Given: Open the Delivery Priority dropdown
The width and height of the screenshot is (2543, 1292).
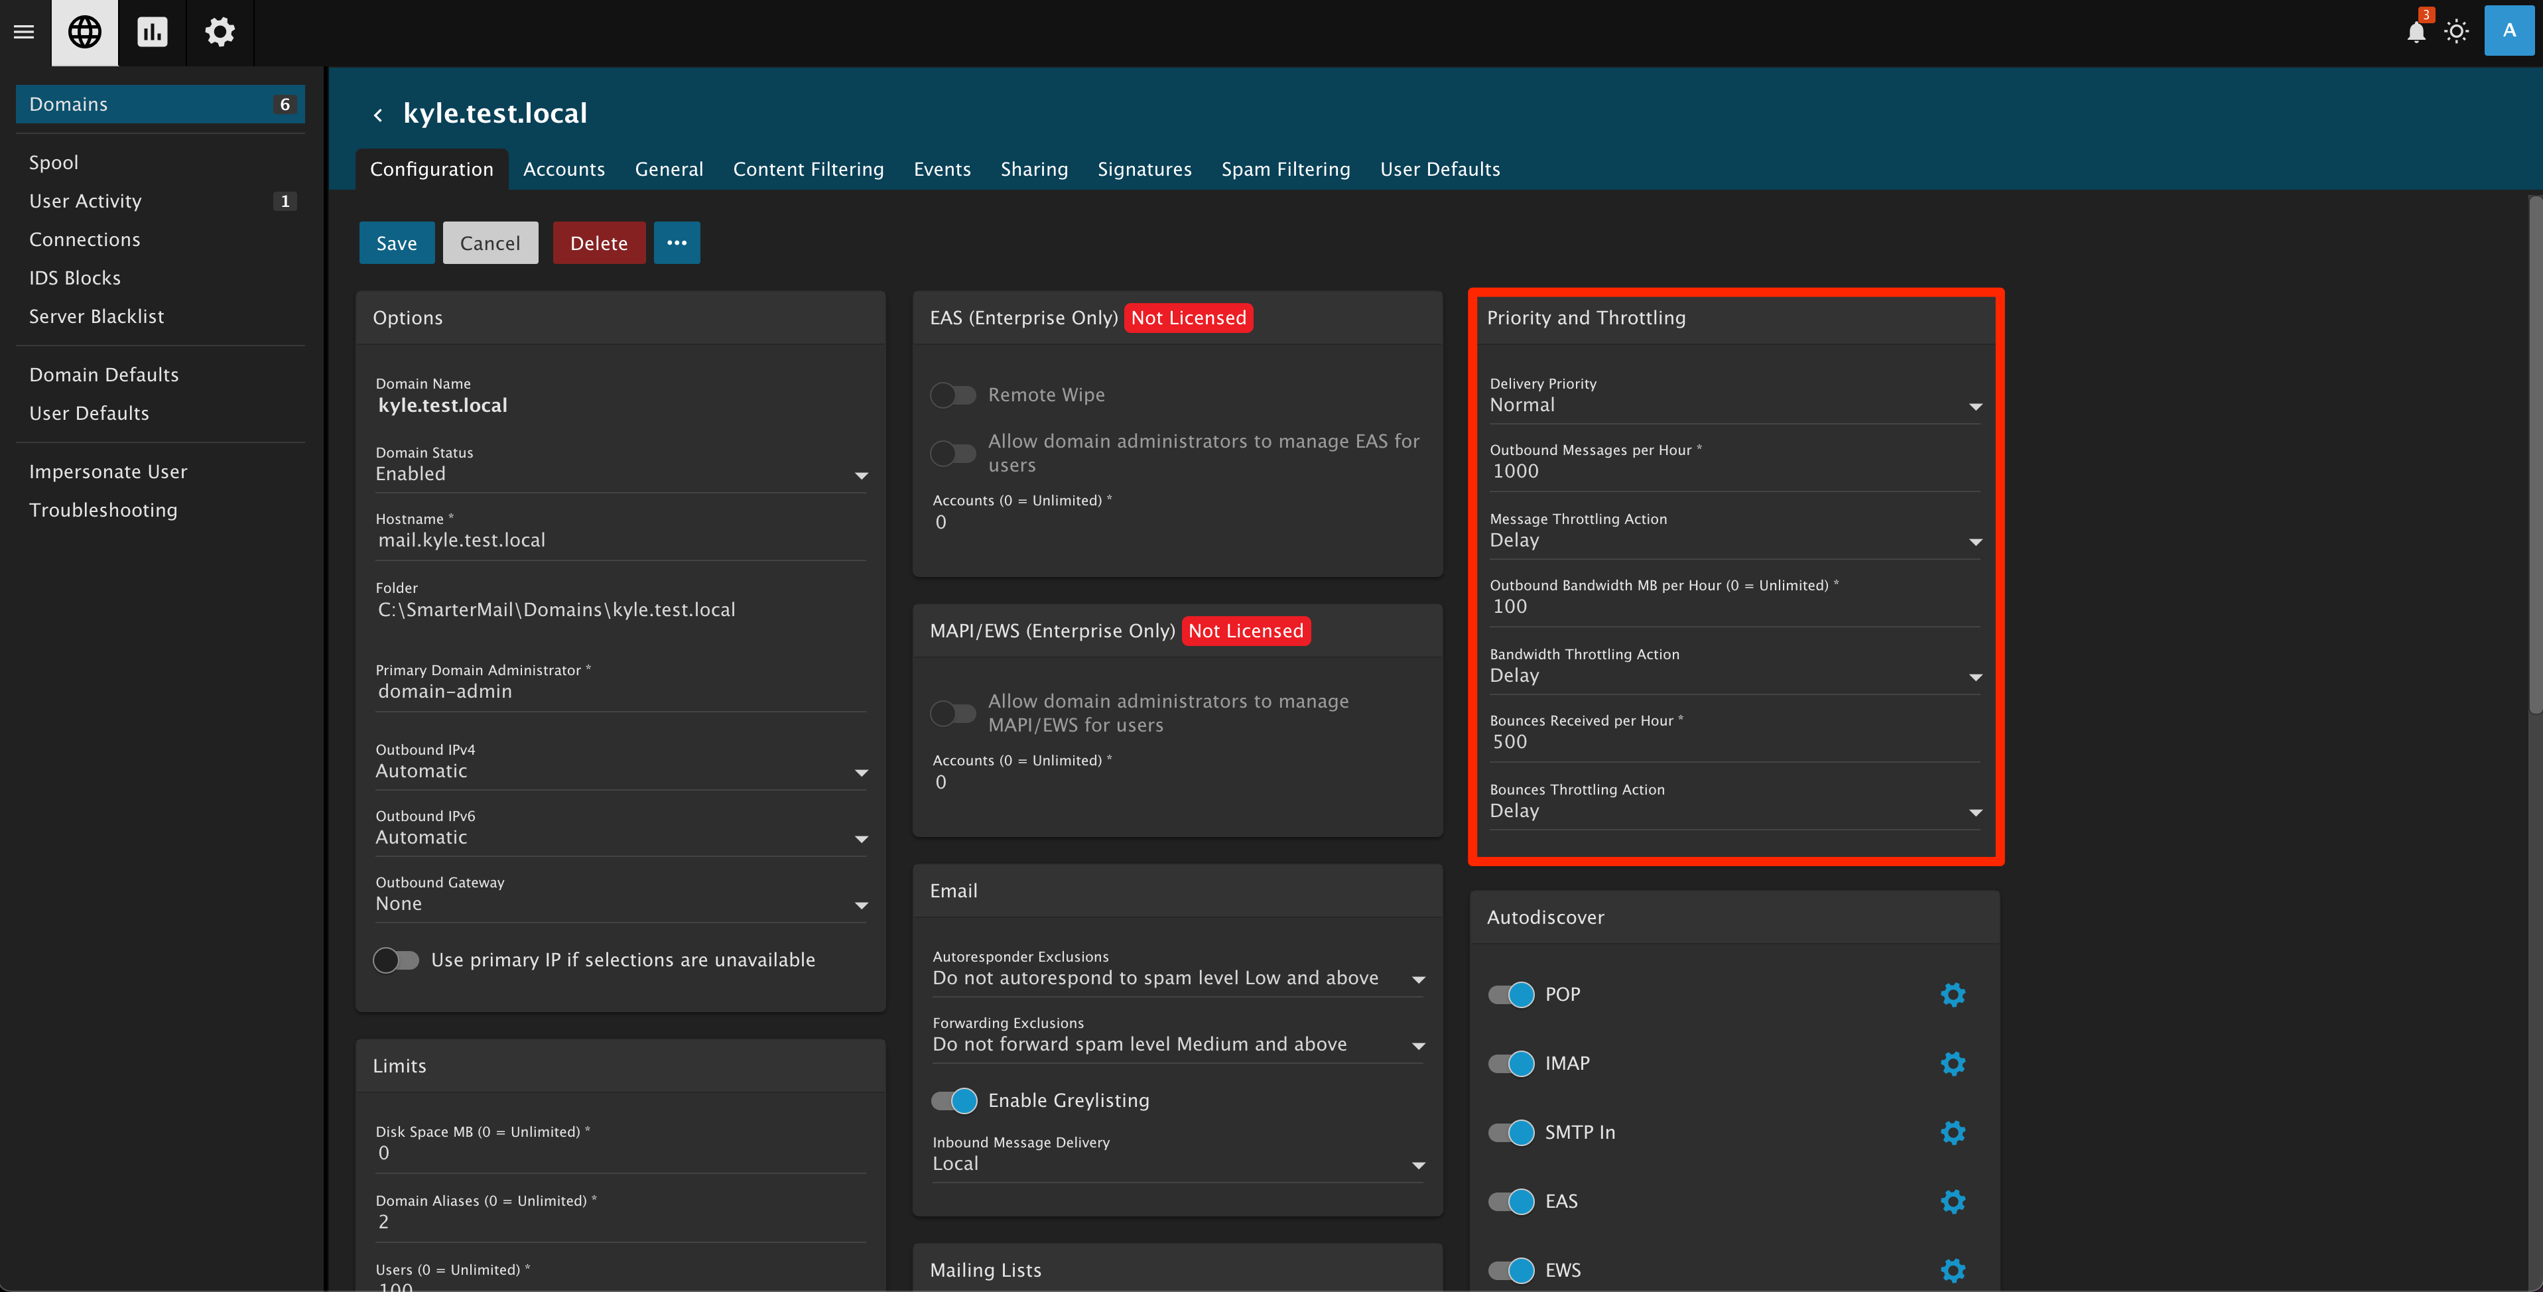Looking at the screenshot, I should point(1734,405).
